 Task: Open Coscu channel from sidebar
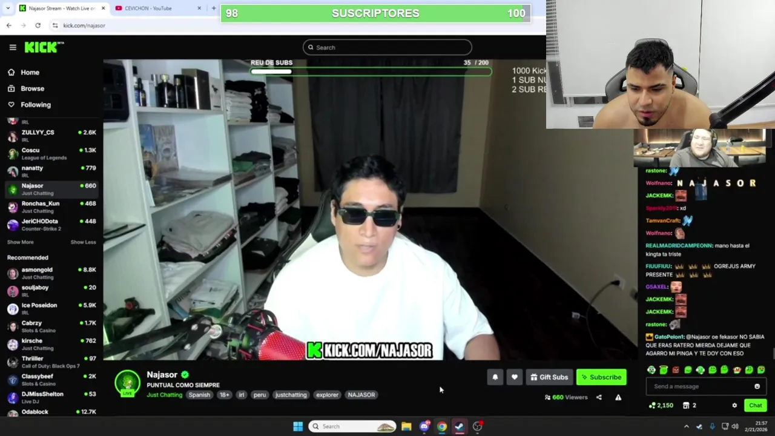[51, 153]
